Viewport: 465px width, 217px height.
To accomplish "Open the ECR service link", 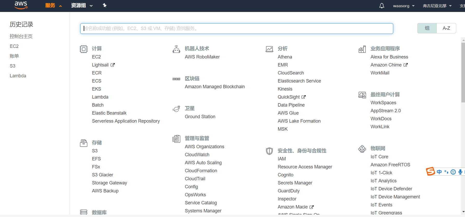I will [97, 73].
